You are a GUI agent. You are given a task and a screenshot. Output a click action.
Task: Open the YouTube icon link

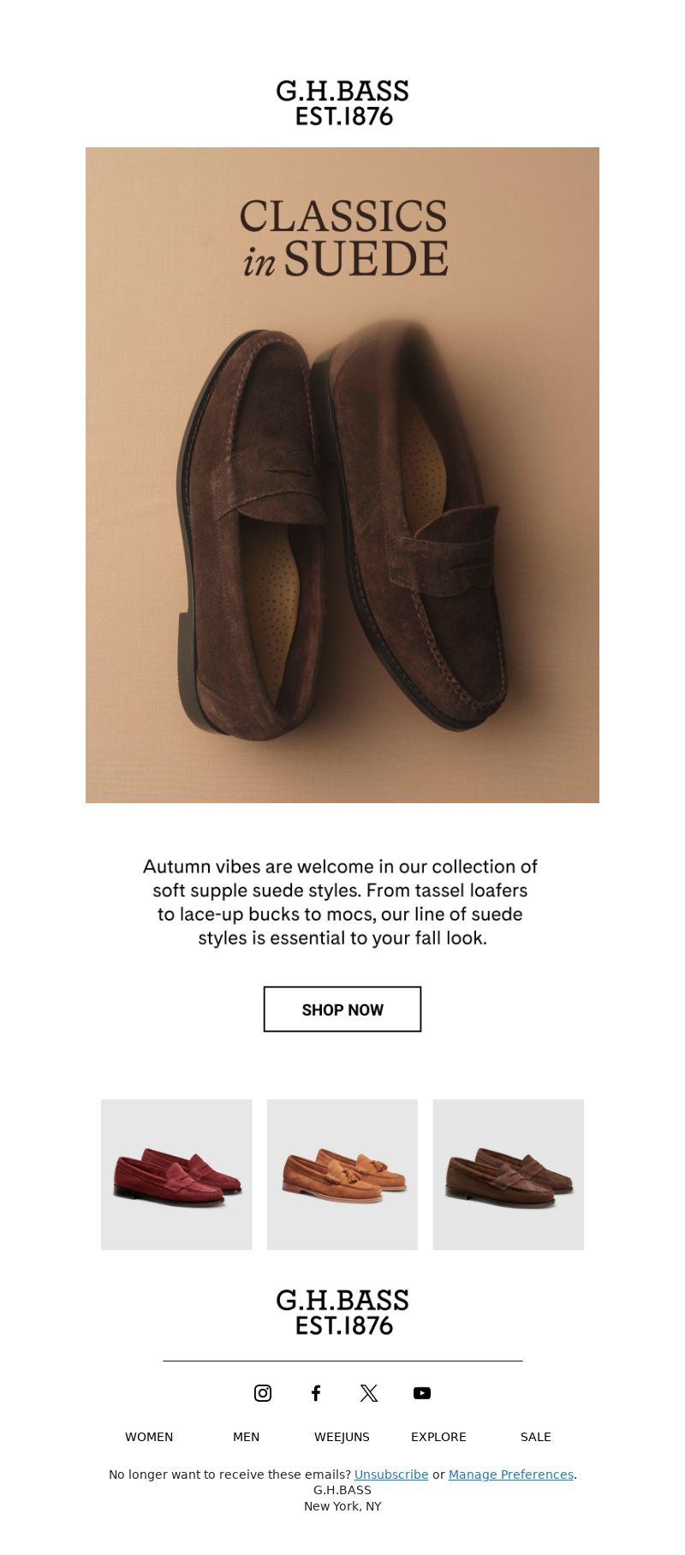[x=422, y=1393]
